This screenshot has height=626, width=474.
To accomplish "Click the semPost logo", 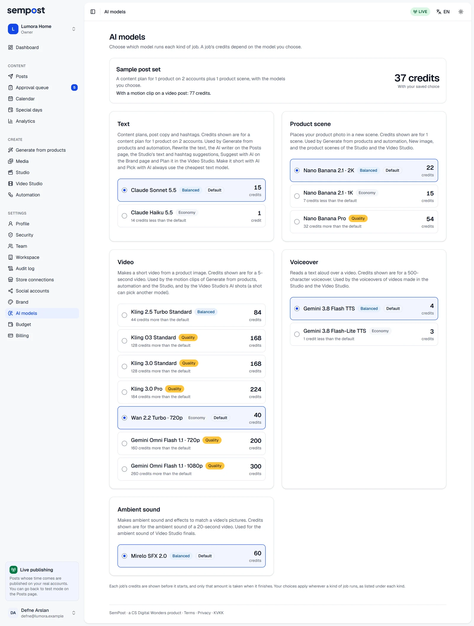I will coord(26,11).
